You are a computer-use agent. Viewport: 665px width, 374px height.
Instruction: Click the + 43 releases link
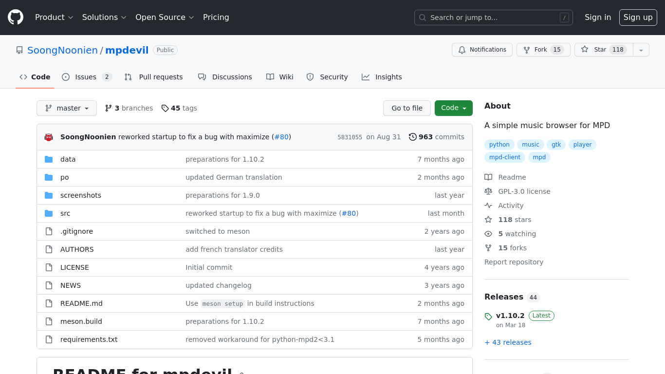tap(508, 342)
